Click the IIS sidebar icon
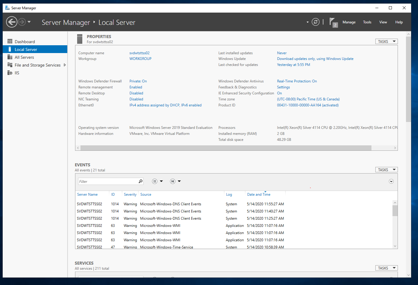Screen dimensions: 418x285 pyautogui.click(x=10, y=73)
